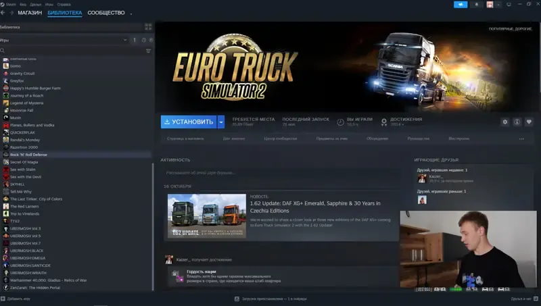Open the Гордость нации achievement icon

tap(177, 276)
